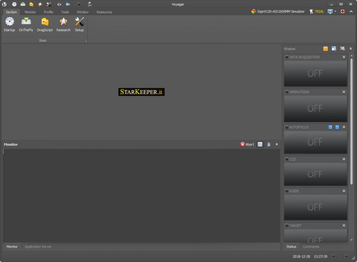Click the Abort button
The width and height of the screenshot is (357, 262).
tap(247, 144)
